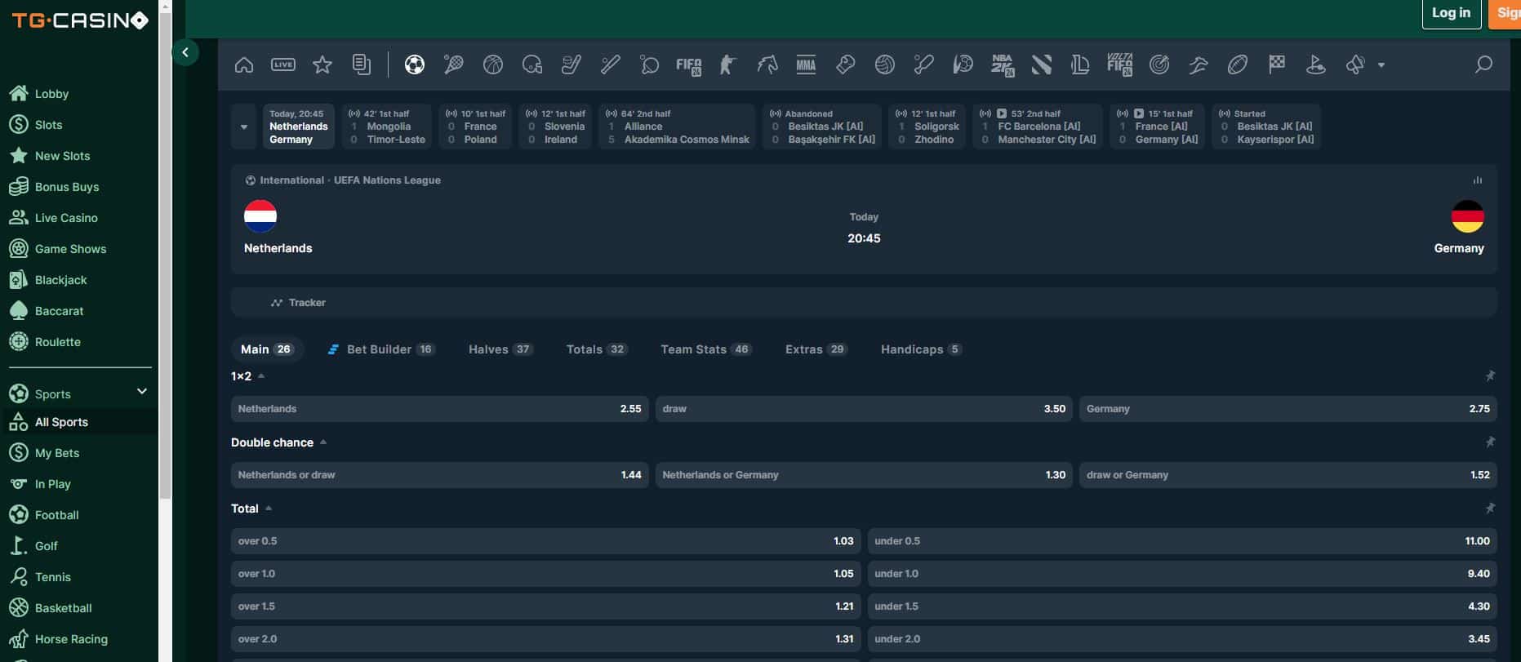
Task: Bet on Germany at 2.75
Action: [x=1288, y=408]
